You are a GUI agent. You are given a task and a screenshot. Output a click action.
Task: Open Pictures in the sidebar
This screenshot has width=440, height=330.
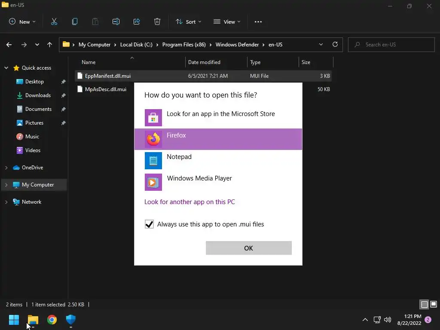tap(34, 123)
